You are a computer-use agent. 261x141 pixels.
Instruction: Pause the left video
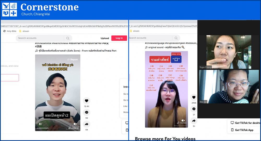pos(40,124)
